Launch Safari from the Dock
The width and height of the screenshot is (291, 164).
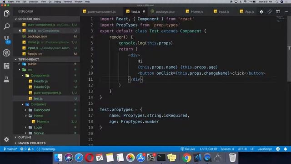(x=79, y=158)
